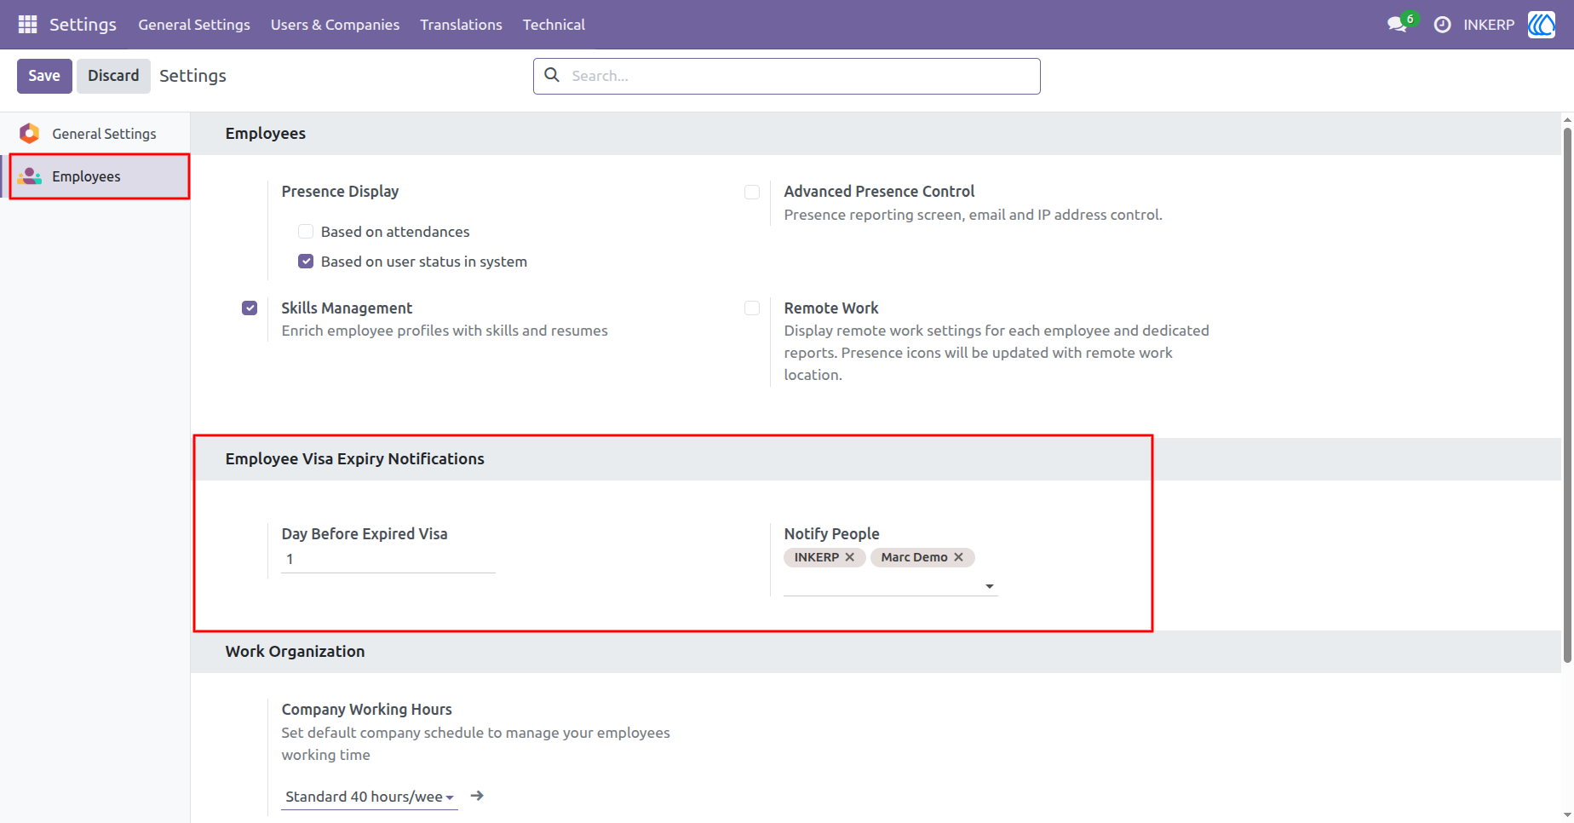Click the Employee Visa Expiry Notifications heading
1574x823 pixels.
[354, 458]
